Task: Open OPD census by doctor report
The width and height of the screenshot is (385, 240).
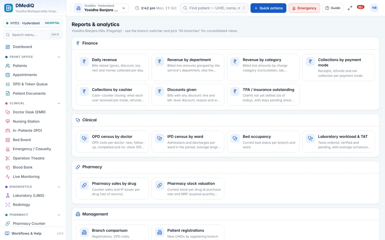Action: click(x=113, y=142)
